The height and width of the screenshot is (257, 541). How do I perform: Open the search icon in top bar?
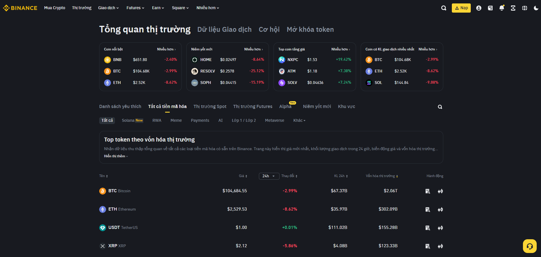coord(444,8)
